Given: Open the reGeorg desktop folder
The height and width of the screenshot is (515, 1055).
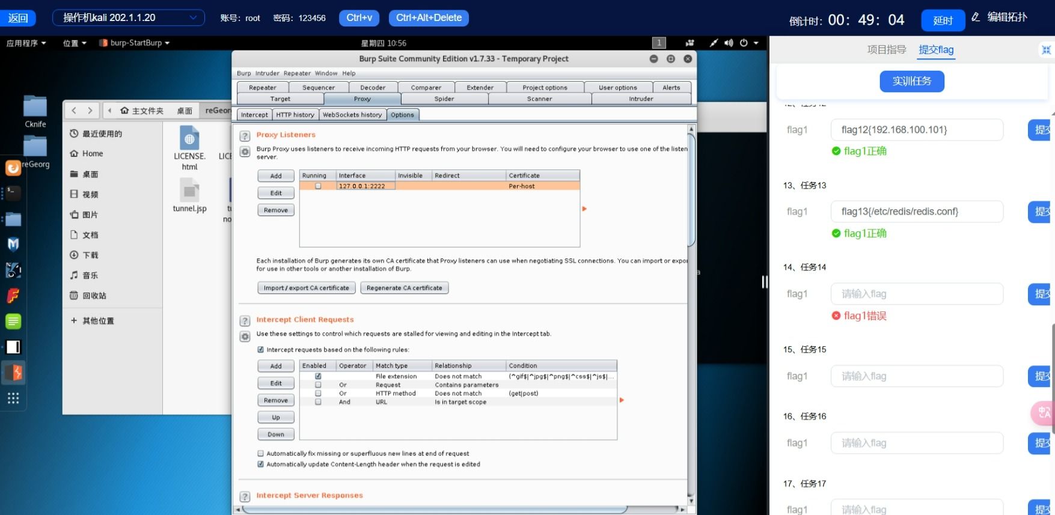Looking at the screenshot, I should click(35, 151).
